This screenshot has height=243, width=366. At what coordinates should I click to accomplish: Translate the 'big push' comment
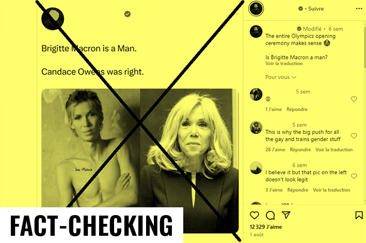[x=334, y=149]
